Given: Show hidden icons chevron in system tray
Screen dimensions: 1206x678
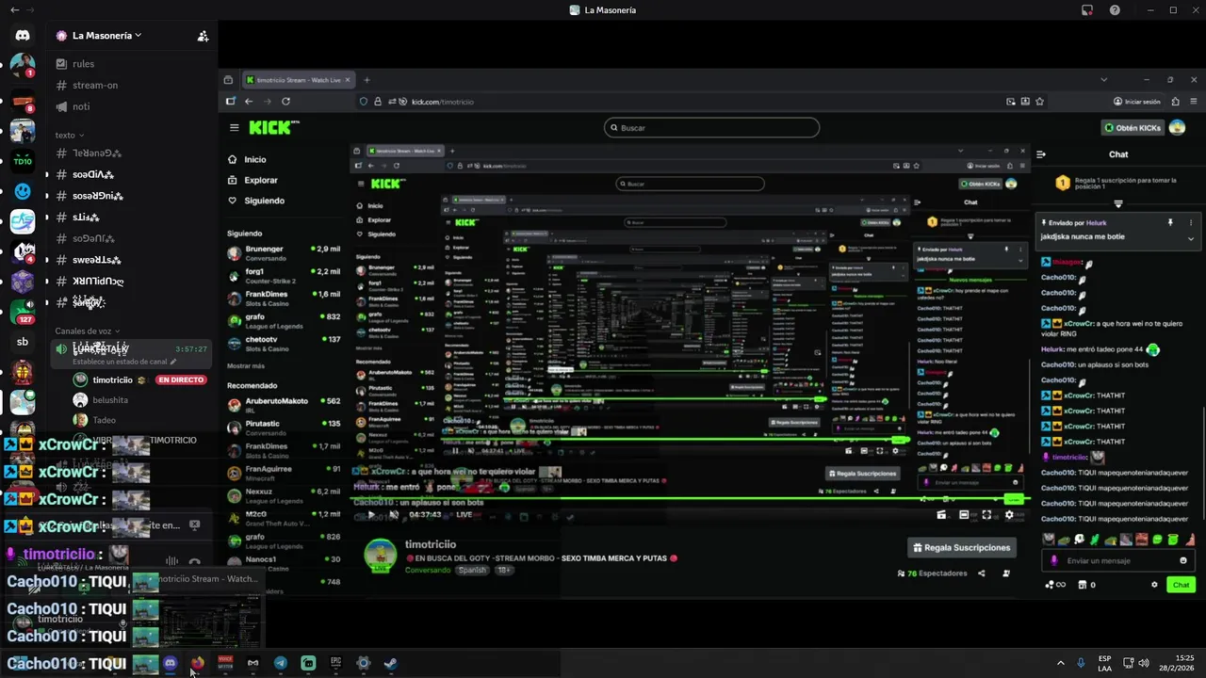Looking at the screenshot, I should point(1060,663).
